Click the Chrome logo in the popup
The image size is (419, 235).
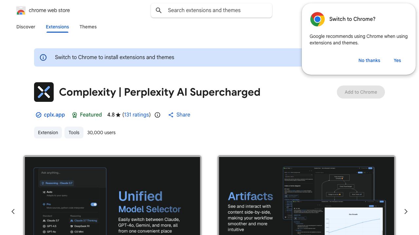tap(318, 19)
